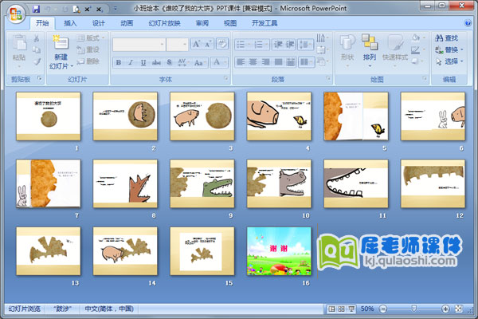Expand the Layout dropdown in Slides group

(x=92, y=37)
